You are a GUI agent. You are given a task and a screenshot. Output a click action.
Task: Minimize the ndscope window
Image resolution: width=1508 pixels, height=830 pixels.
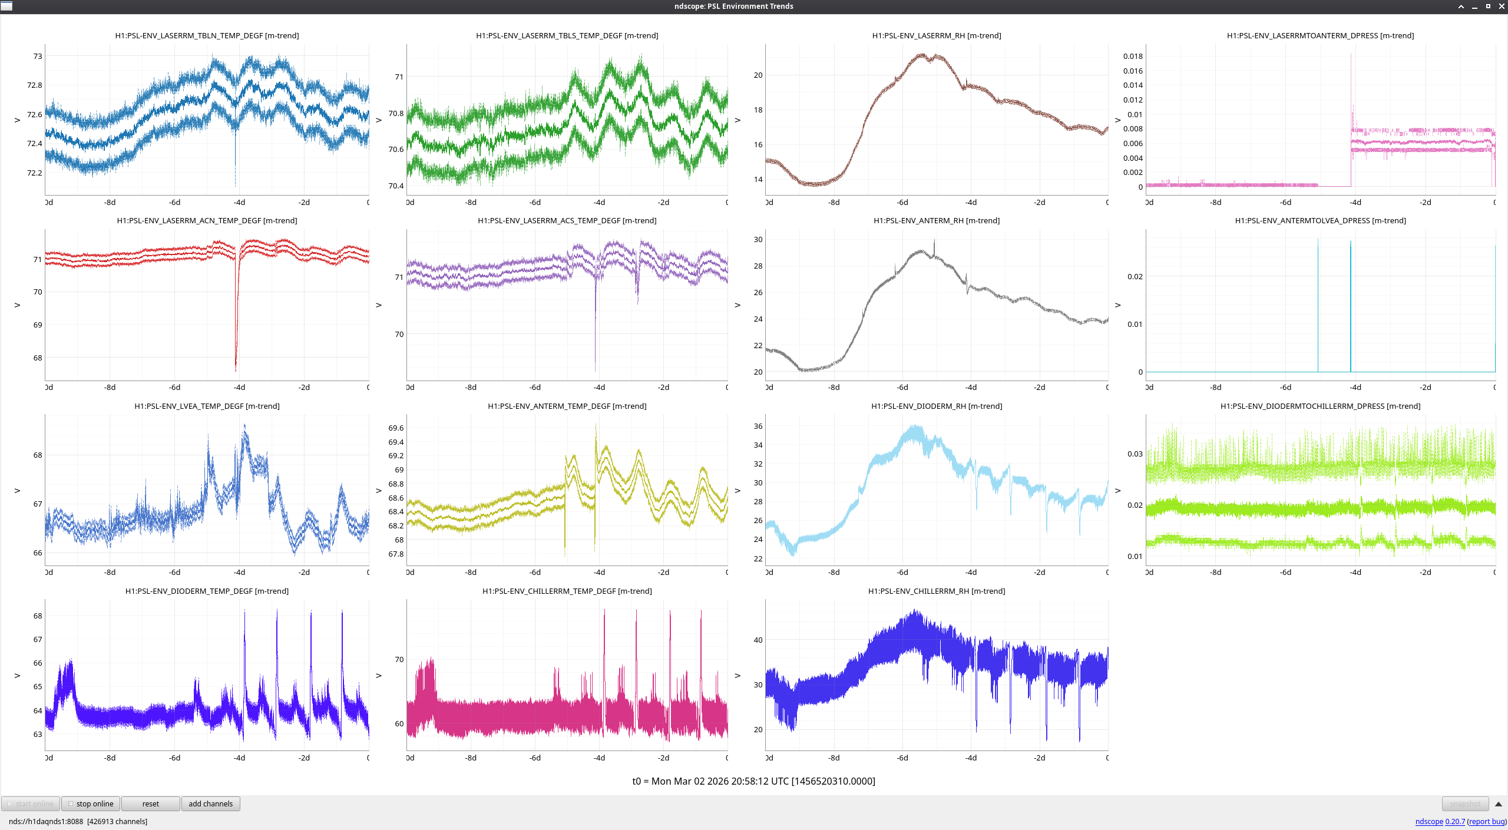tap(1474, 6)
